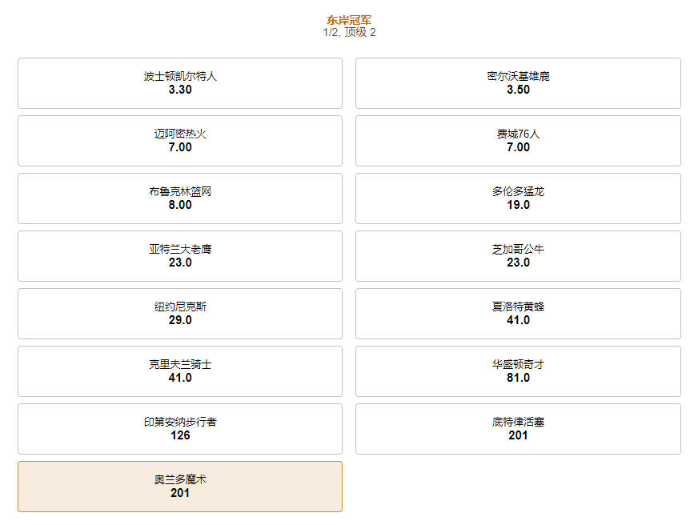Pick 华盛顿奇才 betting box

pos(518,371)
